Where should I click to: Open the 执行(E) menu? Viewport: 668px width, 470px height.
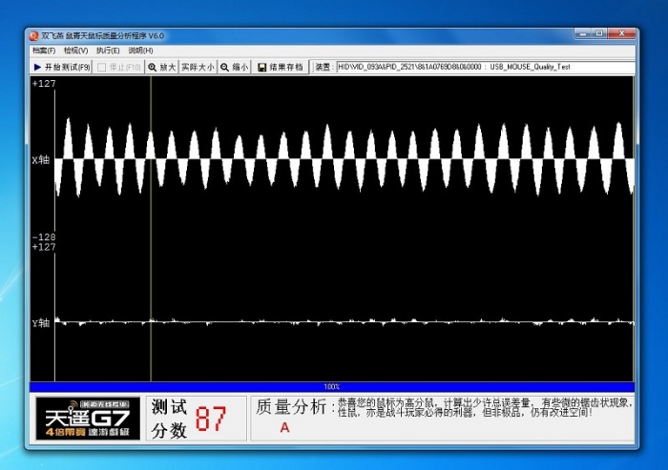click(108, 51)
